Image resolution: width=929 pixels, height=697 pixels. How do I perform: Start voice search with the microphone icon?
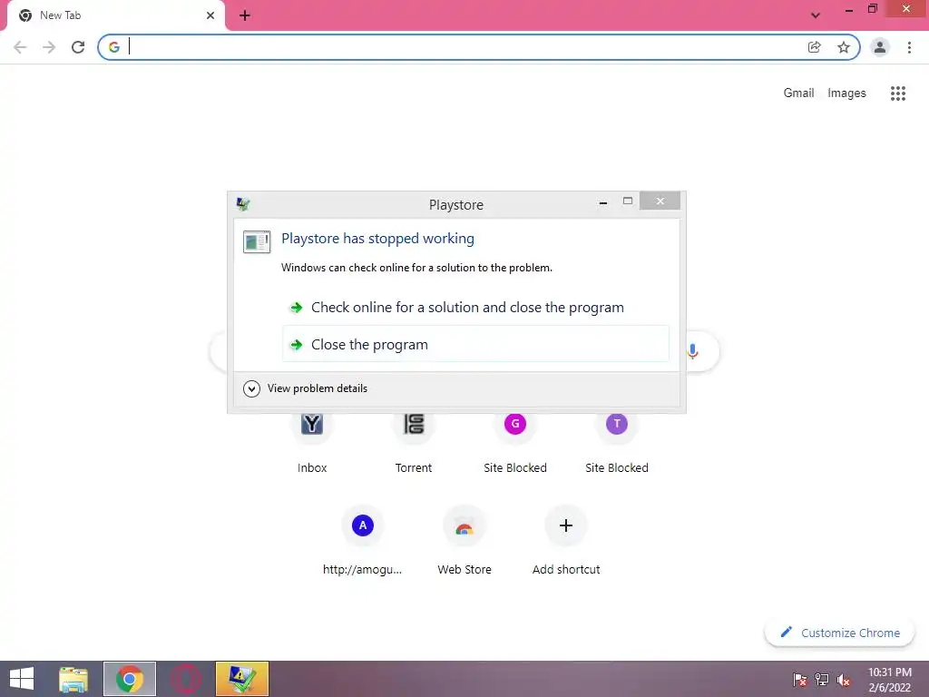[x=692, y=351]
